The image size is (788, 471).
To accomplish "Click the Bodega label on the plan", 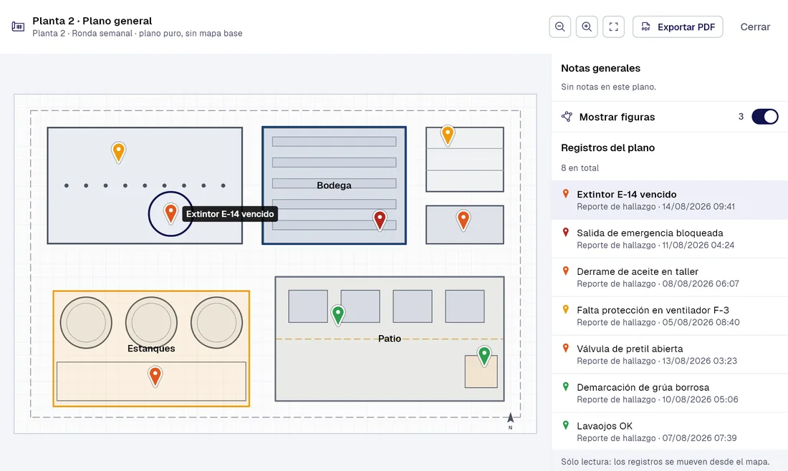I will 335,185.
